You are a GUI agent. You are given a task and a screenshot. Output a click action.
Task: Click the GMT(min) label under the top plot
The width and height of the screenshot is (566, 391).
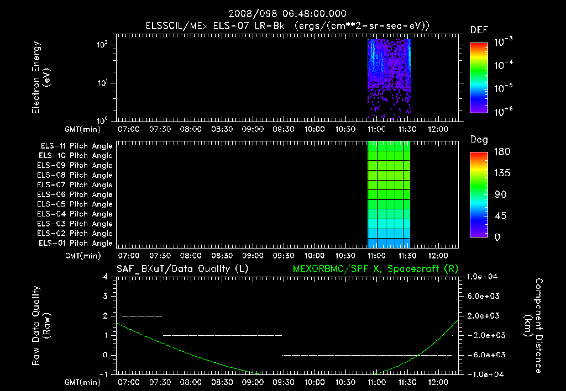[x=83, y=129]
